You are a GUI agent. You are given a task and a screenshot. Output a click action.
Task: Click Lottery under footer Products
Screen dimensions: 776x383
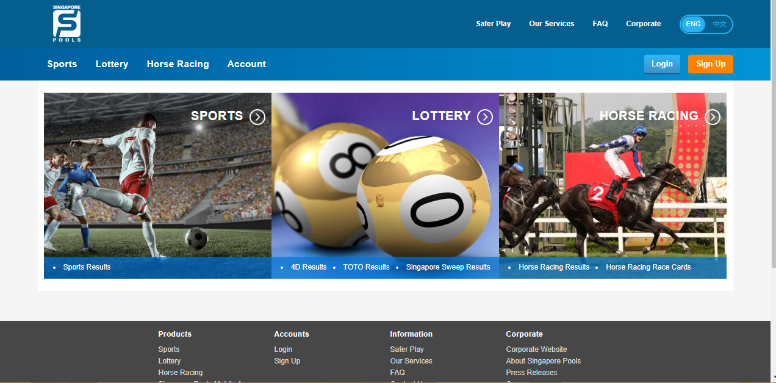click(170, 361)
